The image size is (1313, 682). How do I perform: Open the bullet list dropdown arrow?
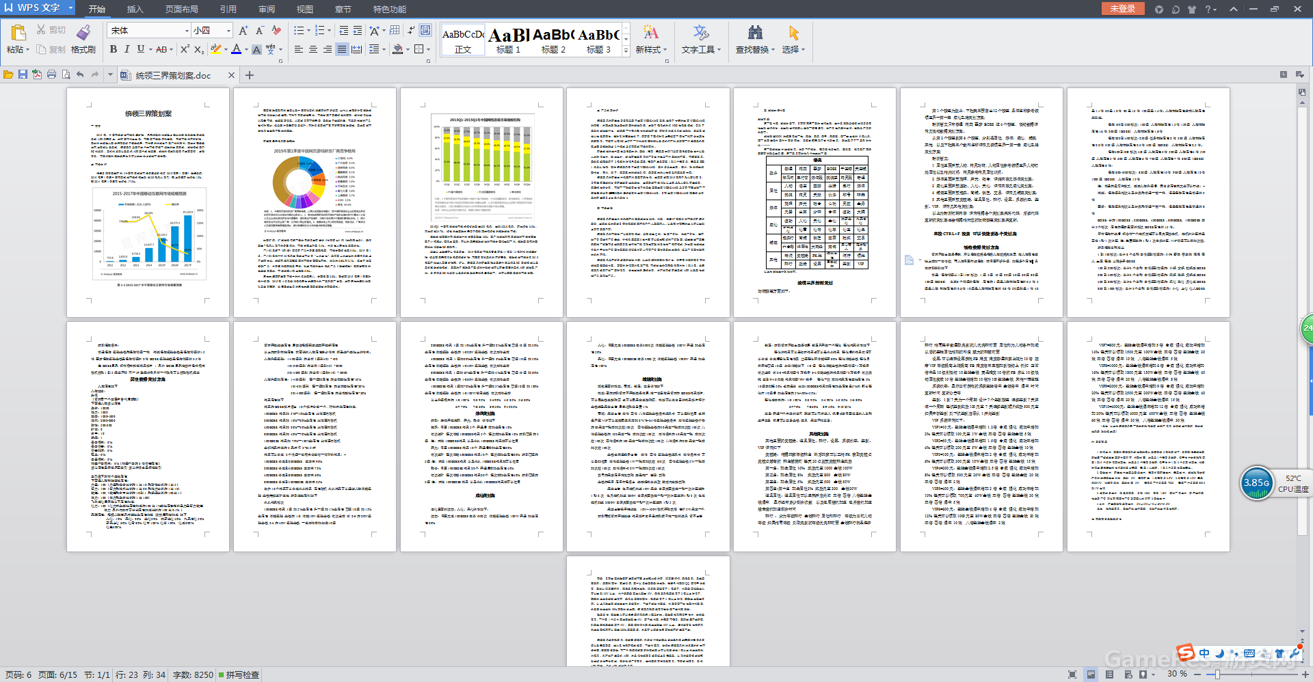[x=308, y=31]
